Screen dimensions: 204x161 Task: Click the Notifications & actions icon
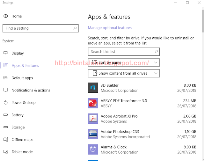coord(5,90)
